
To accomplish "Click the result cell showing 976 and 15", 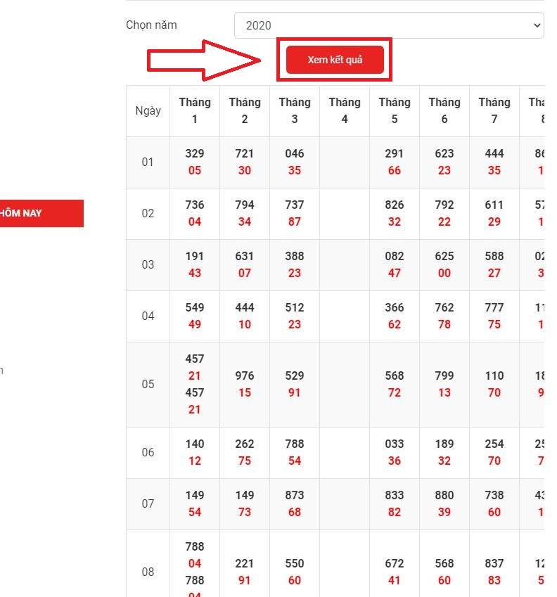I will pos(245,384).
